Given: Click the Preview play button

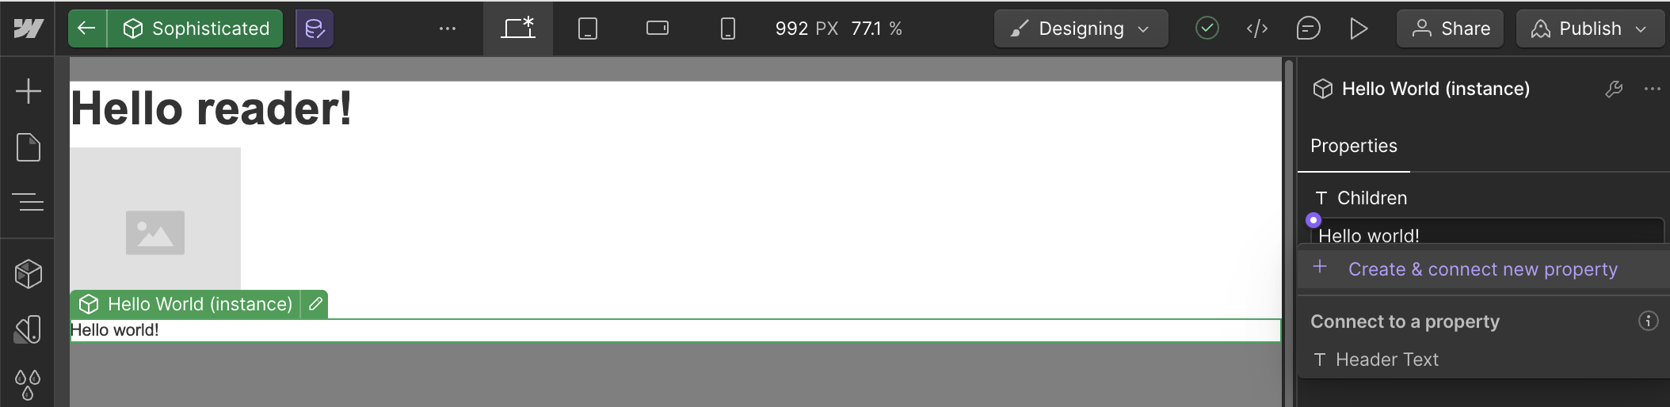Looking at the screenshot, I should pyautogui.click(x=1359, y=29).
